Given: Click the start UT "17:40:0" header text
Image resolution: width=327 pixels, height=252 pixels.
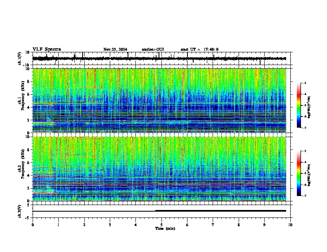Looking at the screenshot, I should (x=211, y=49).
